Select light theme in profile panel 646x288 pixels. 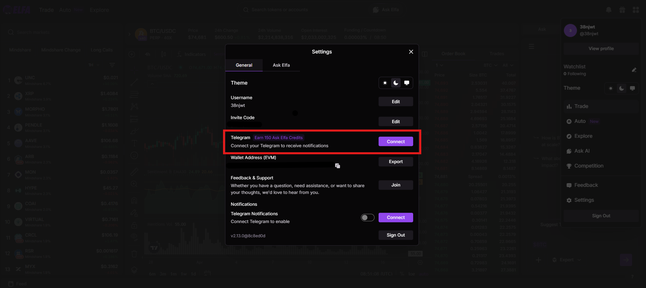point(611,88)
